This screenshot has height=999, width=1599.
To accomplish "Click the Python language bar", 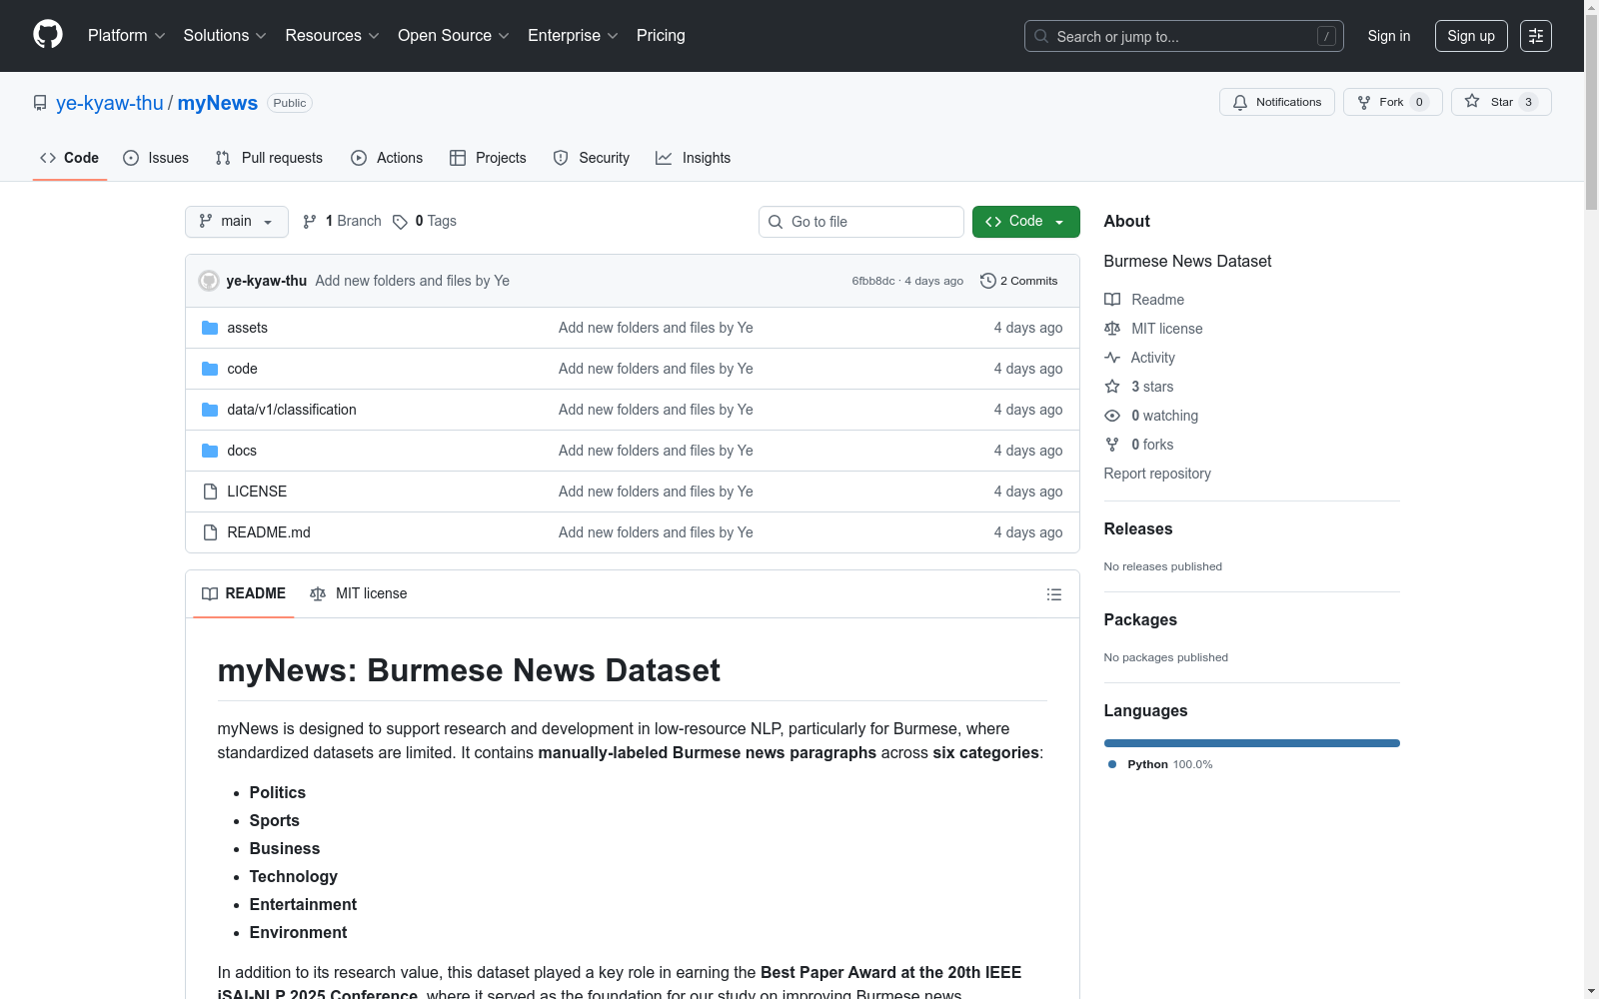I will click(x=1252, y=743).
